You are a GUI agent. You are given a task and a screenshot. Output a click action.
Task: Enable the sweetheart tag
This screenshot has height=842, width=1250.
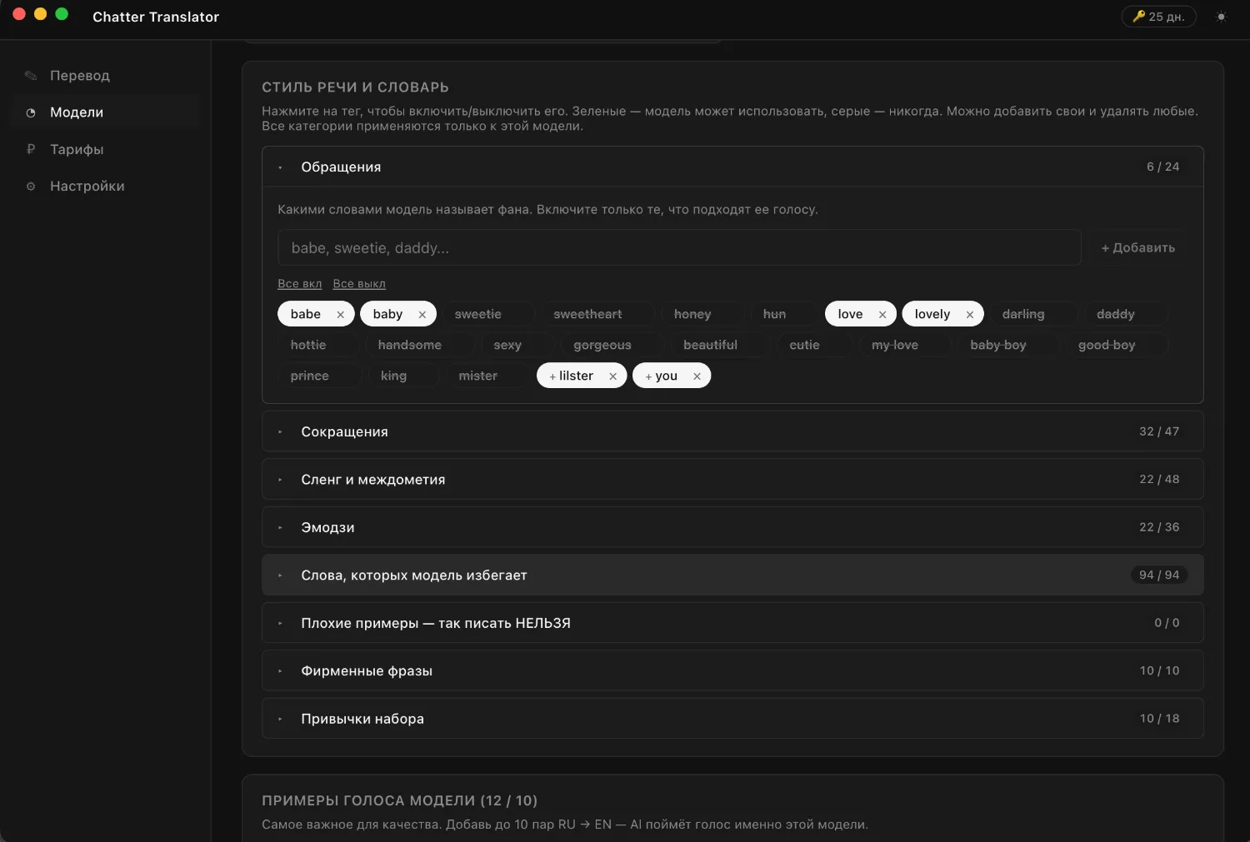(597, 314)
